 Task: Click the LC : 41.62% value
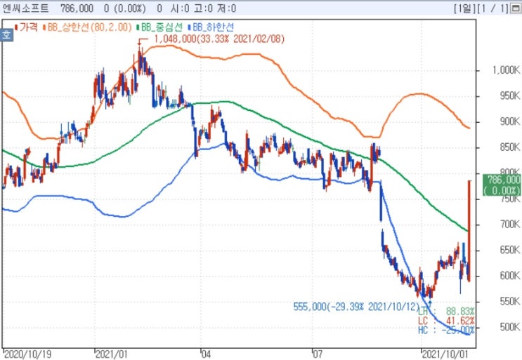(446, 321)
